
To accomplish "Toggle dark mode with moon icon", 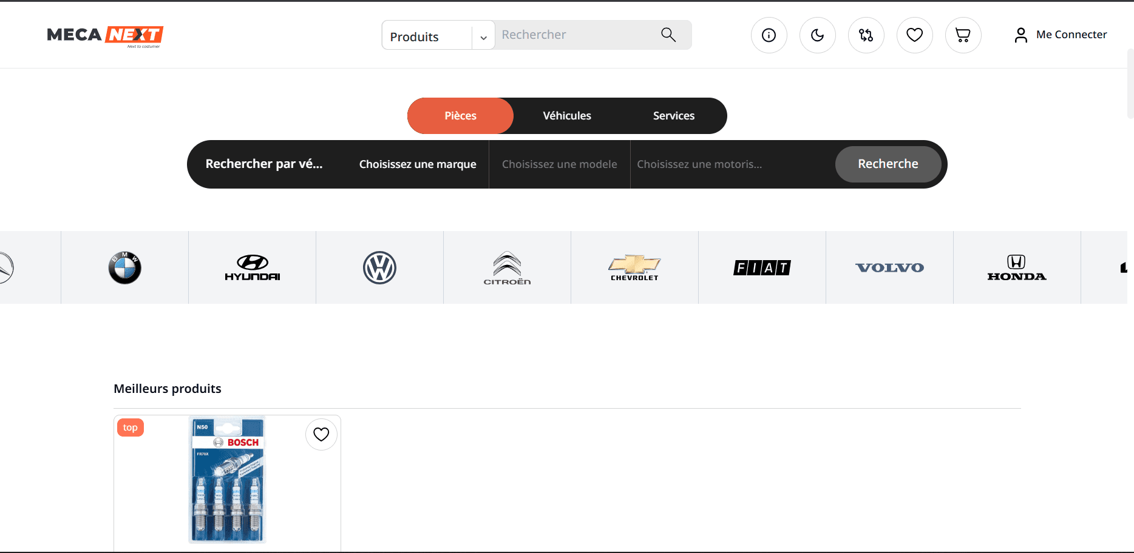I will (x=818, y=35).
